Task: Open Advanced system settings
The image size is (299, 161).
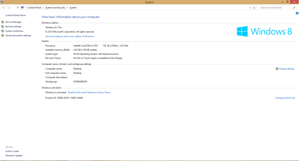Action: (18, 36)
